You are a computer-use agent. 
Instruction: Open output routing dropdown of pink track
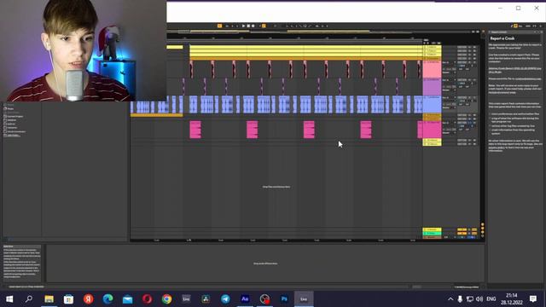pos(449,72)
